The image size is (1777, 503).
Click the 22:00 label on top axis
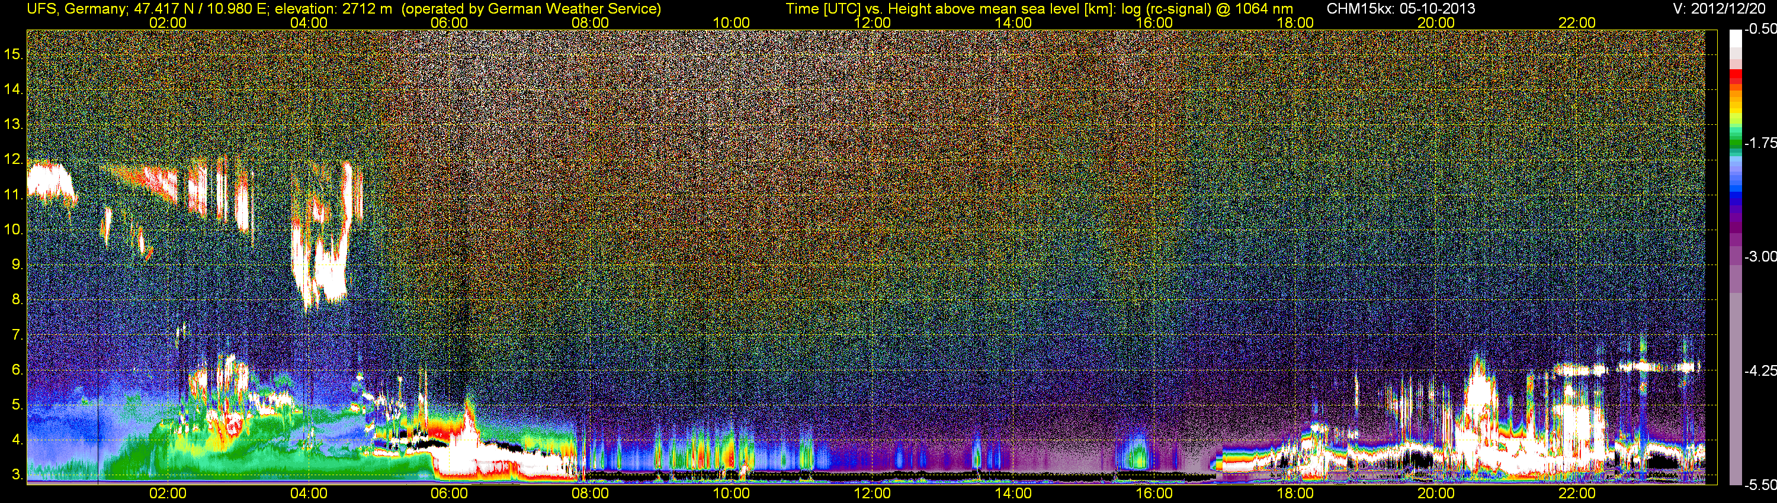pos(1577,22)
